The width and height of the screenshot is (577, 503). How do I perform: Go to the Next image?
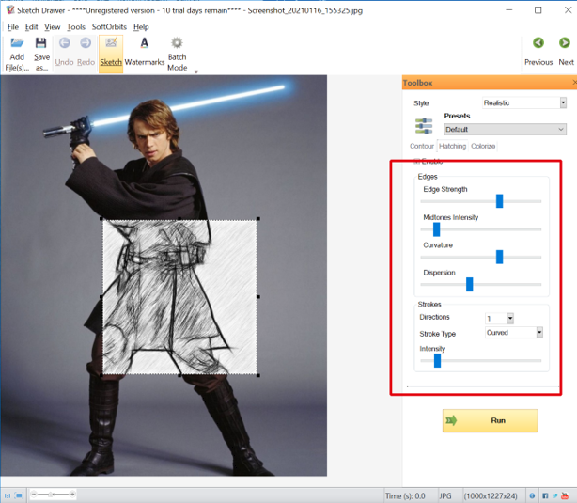point(566,52)
